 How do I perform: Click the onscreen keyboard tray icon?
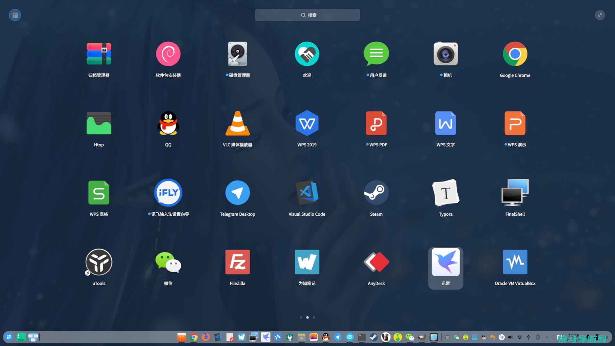click(x=447, y=337)
